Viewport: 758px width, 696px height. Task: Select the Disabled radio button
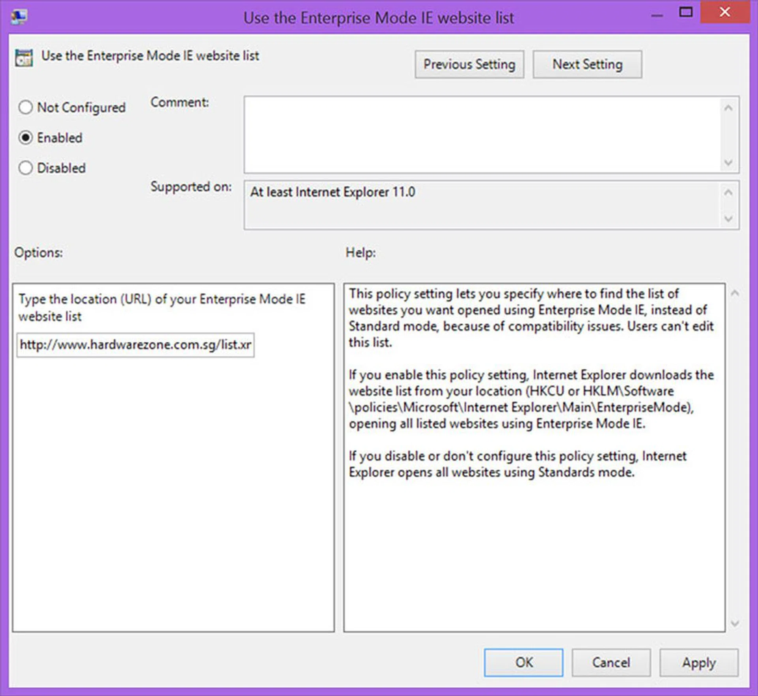pos(26,168)
